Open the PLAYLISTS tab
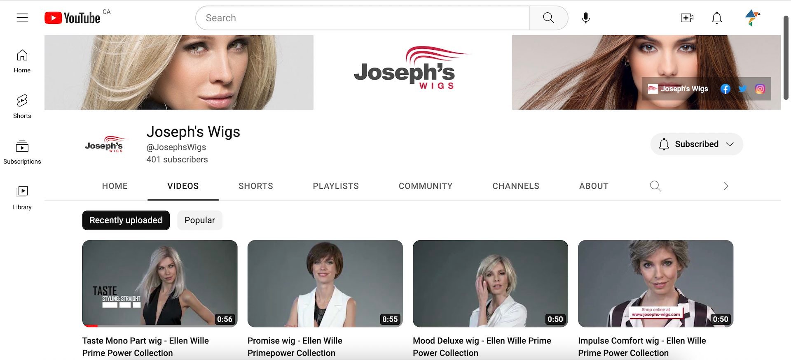Screen dimensions: 791x360 336,186
